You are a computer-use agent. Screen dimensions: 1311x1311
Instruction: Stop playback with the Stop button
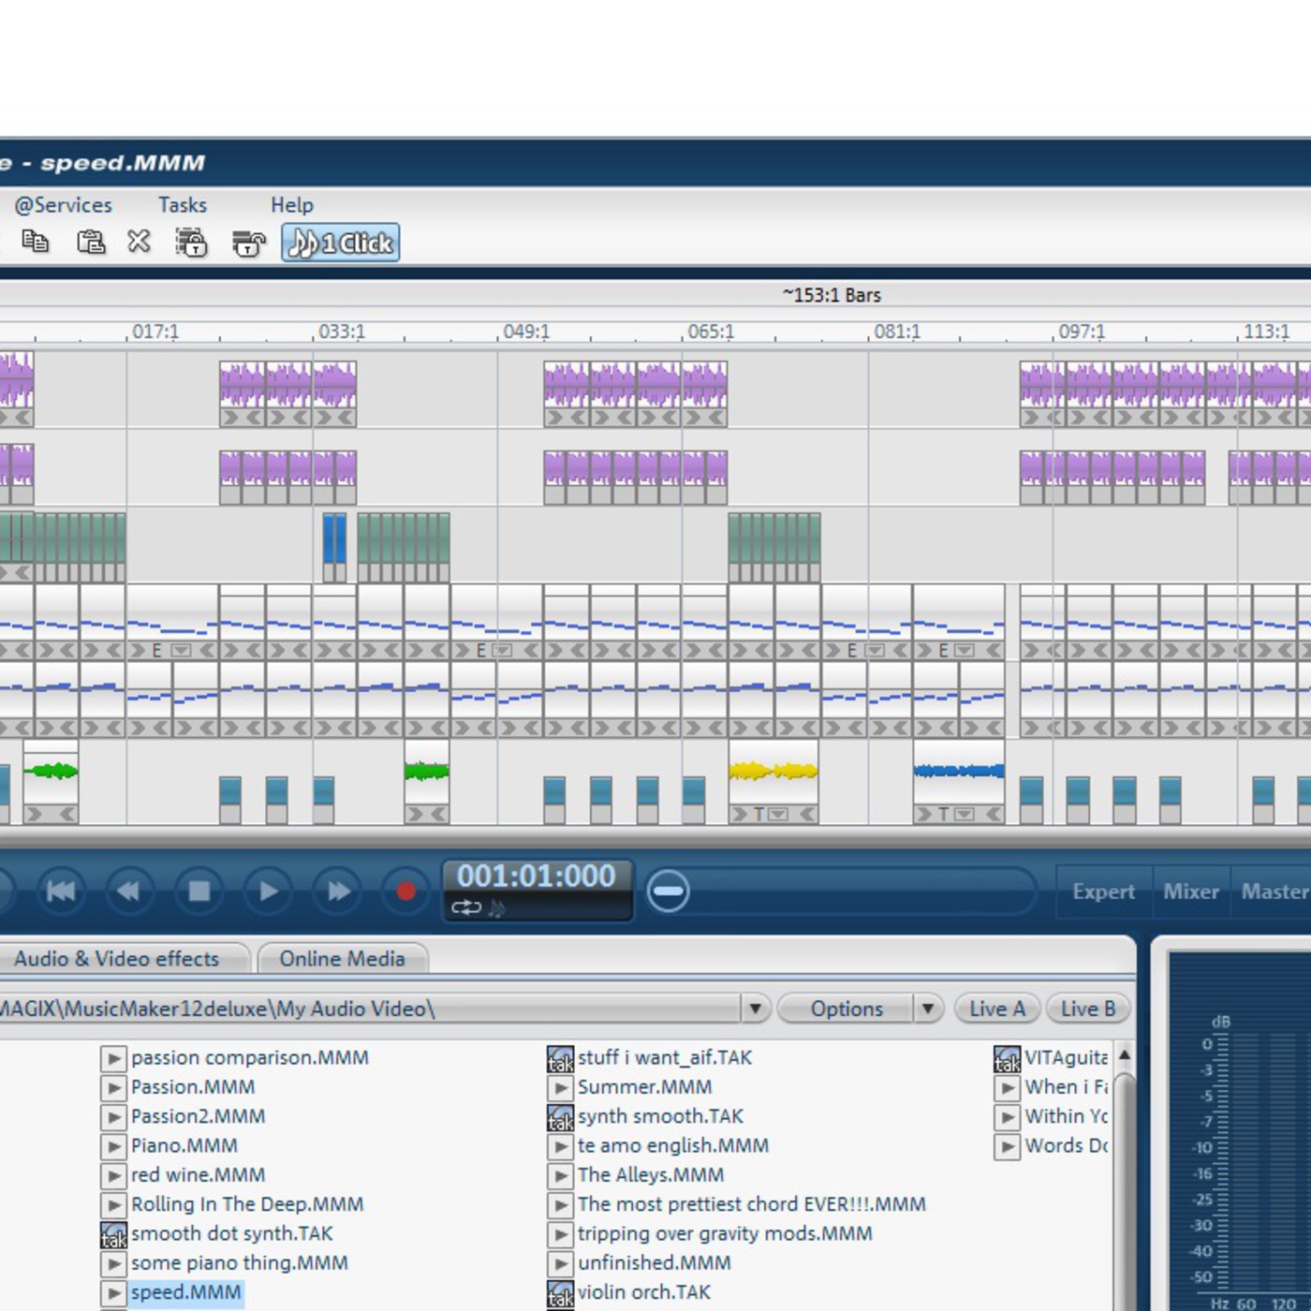(199, 891)
